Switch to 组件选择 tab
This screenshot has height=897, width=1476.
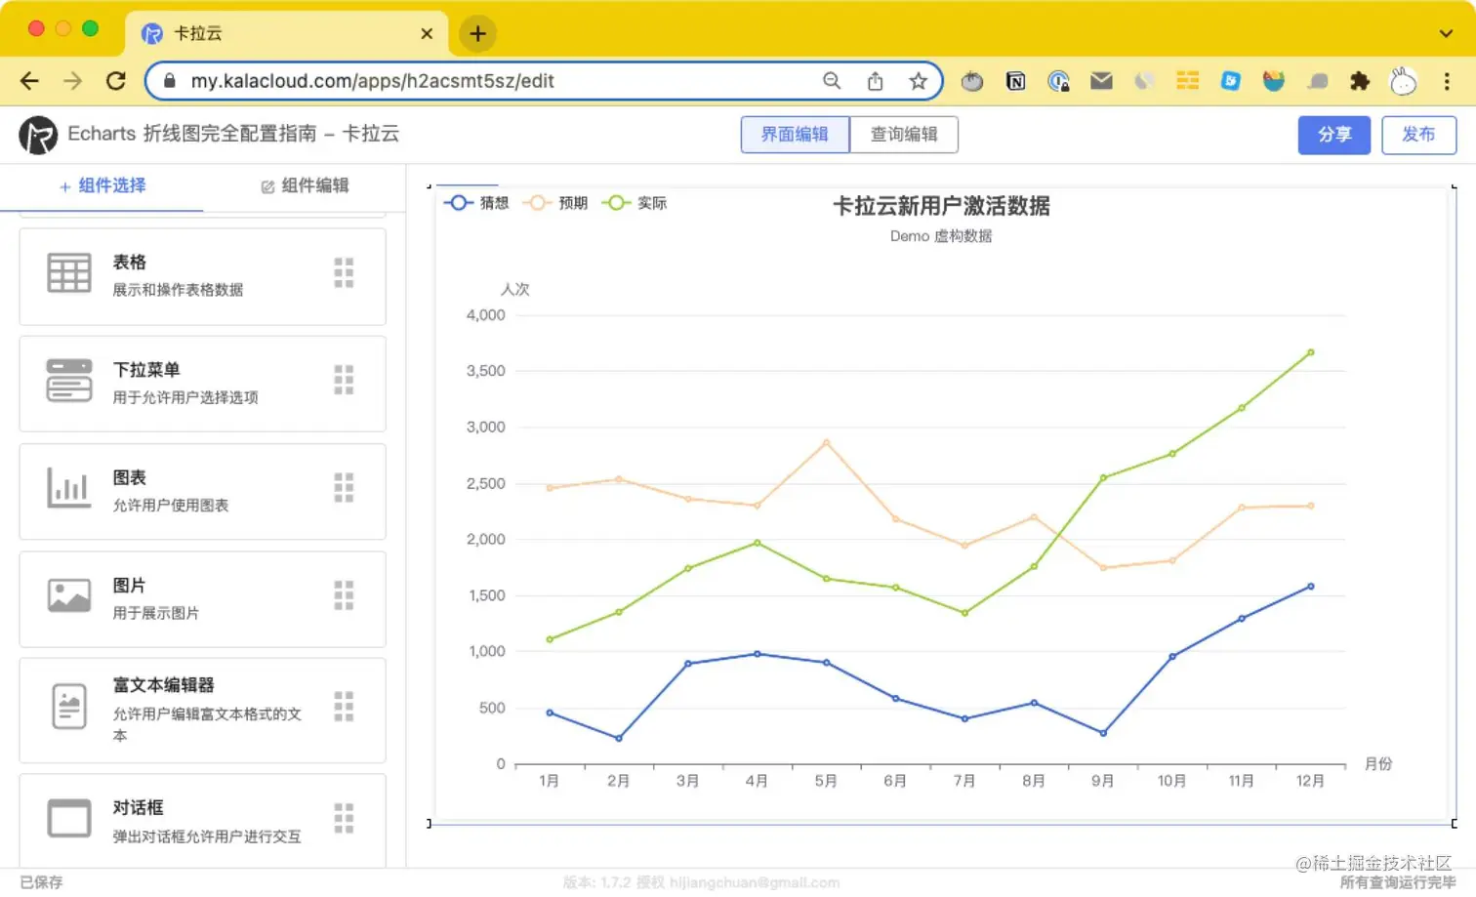102,185
